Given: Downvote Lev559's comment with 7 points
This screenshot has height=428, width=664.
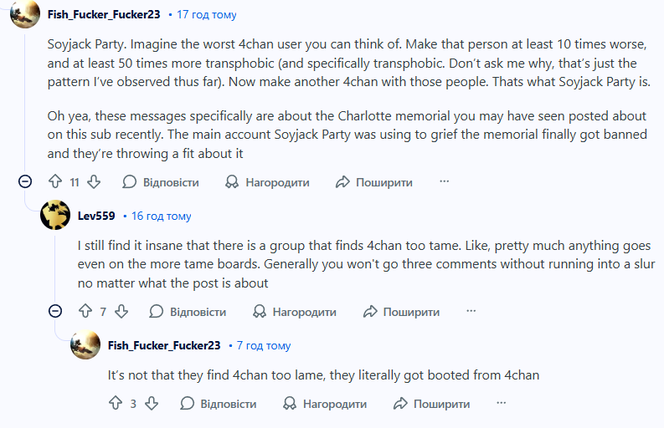Looking at the screenshot, I should click(x=121, y=312).
